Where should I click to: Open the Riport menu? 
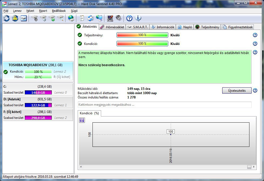[x=43, y=11]
